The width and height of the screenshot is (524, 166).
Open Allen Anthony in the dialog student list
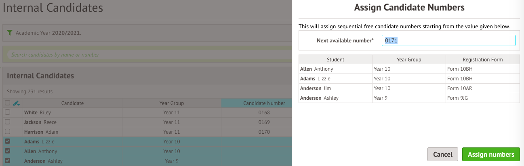point(317,69)
